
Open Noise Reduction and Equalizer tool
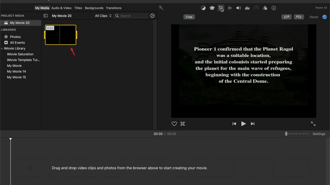247,8
